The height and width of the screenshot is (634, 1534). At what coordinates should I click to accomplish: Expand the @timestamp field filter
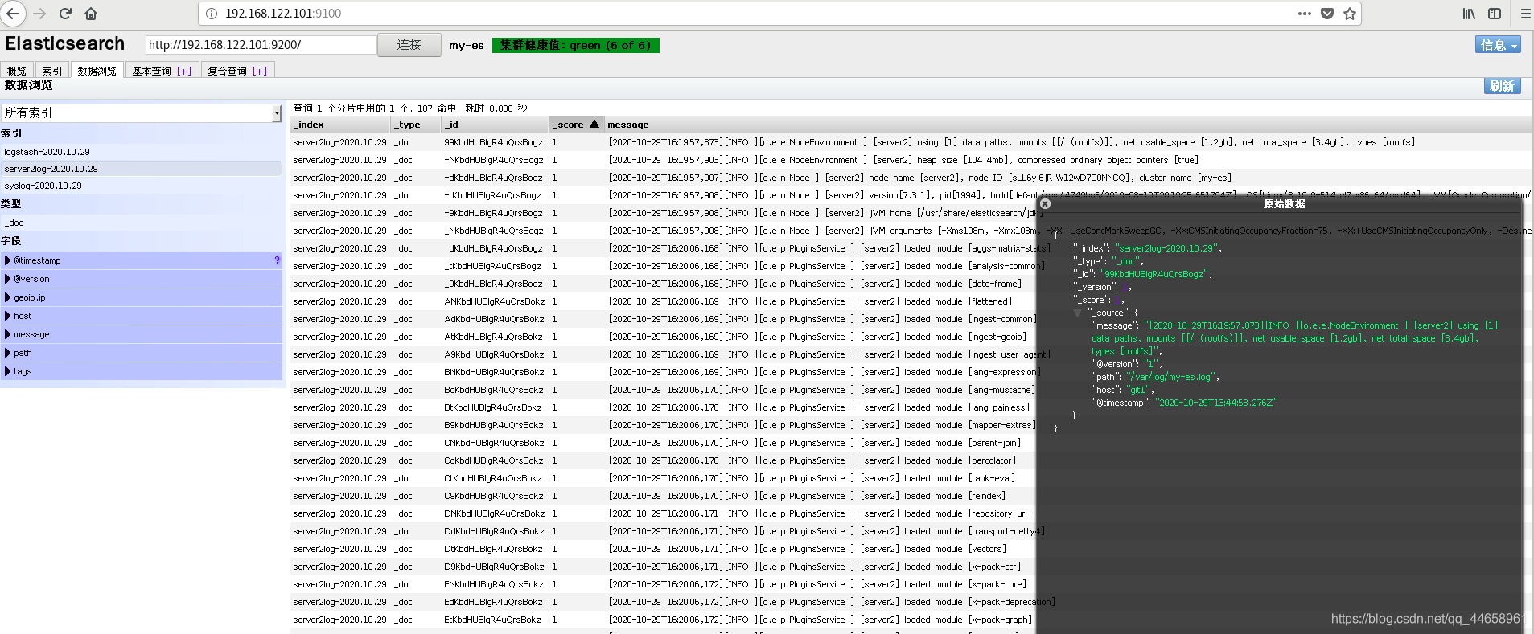pyautogui.click(x=7, y=260)
